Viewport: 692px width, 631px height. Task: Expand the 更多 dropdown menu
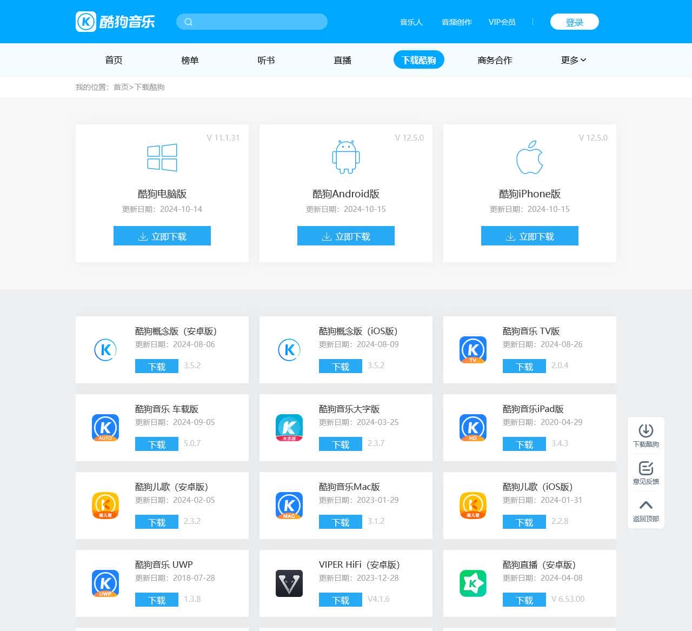574,60
